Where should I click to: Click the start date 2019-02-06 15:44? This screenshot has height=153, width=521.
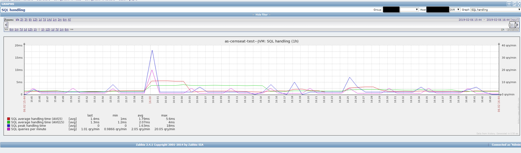[x=470, y=20]
